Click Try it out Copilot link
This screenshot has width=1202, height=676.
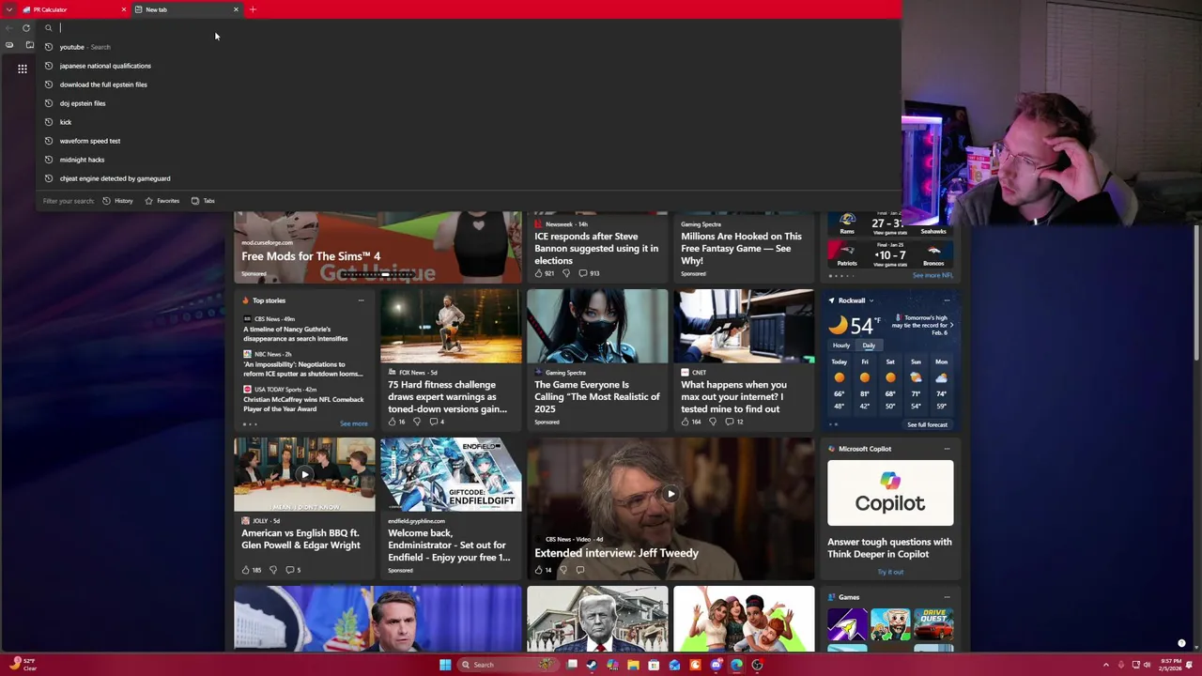(890, 572)
